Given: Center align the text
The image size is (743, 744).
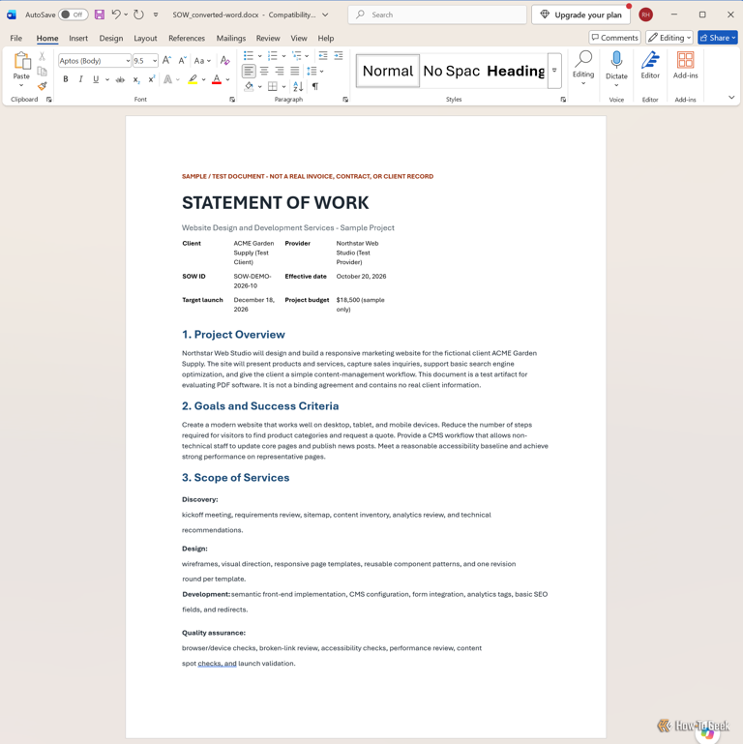Looking at the screenshot, I should point(264,72).
